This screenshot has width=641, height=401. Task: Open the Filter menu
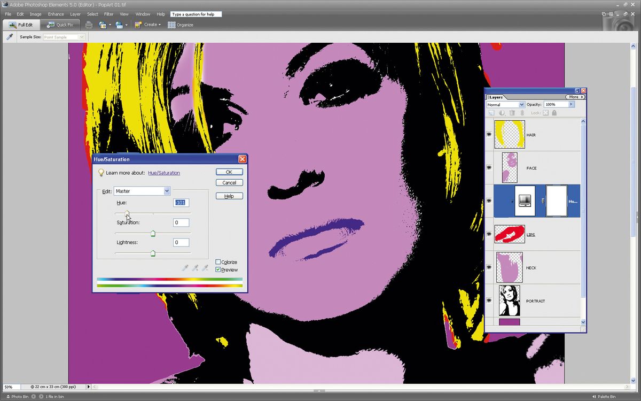pyautogui.click(x=109, y=14)
